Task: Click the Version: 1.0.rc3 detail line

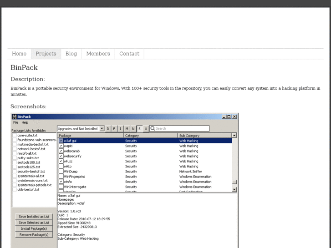Action: click(x=69, y=211)
